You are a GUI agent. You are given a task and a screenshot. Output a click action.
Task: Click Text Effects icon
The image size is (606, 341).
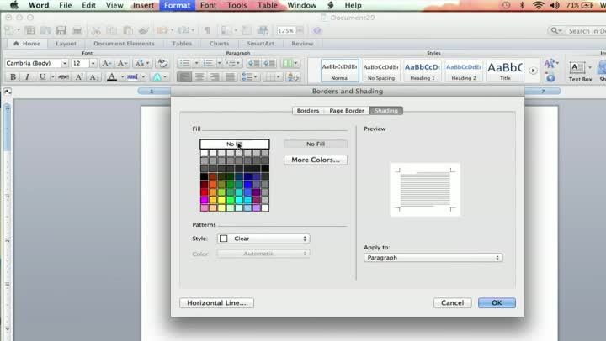pos(157,76)
